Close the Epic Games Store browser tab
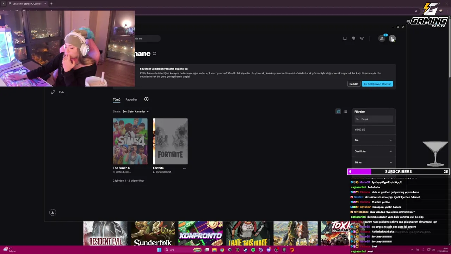Viewport: 451px width, 254px height. (45, 4)
